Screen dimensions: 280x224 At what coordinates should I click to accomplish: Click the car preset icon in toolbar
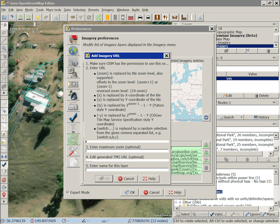coord(140,17)
